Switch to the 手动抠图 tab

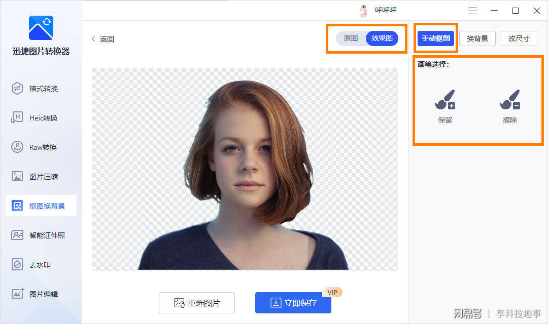435,38
